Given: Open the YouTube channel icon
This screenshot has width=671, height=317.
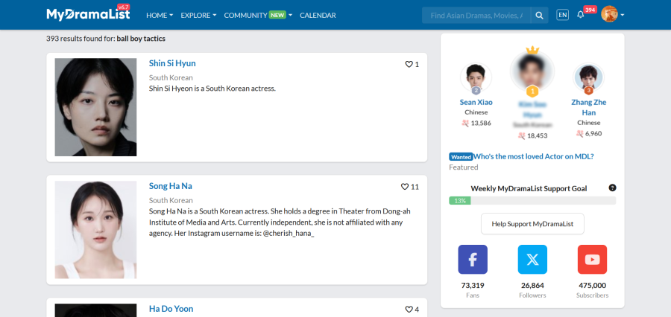Looking at the screenshot, I should [592, 259].
